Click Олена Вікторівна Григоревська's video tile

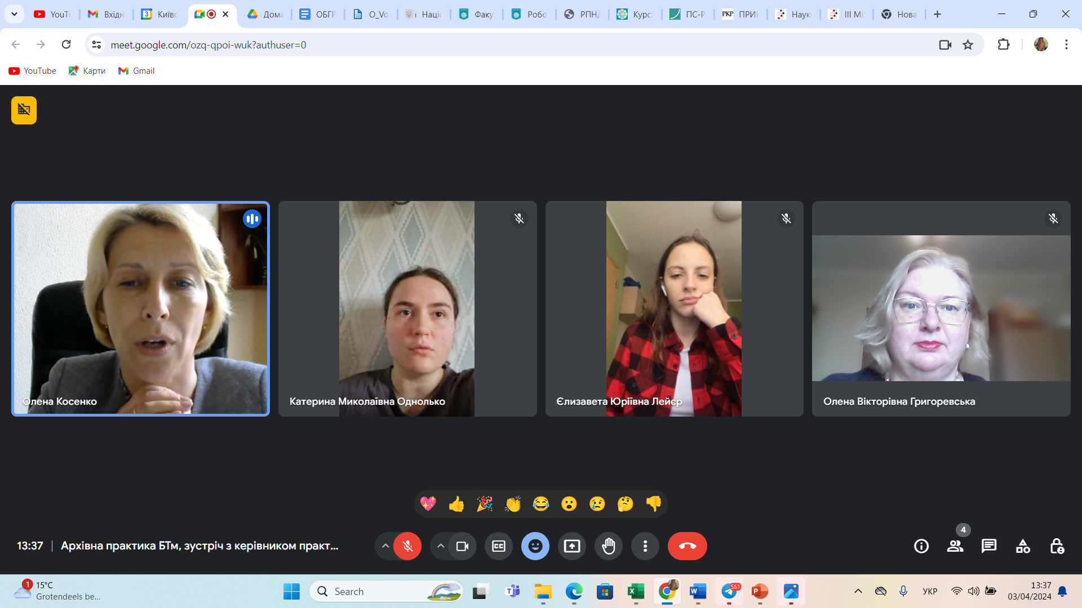(941, 309)
